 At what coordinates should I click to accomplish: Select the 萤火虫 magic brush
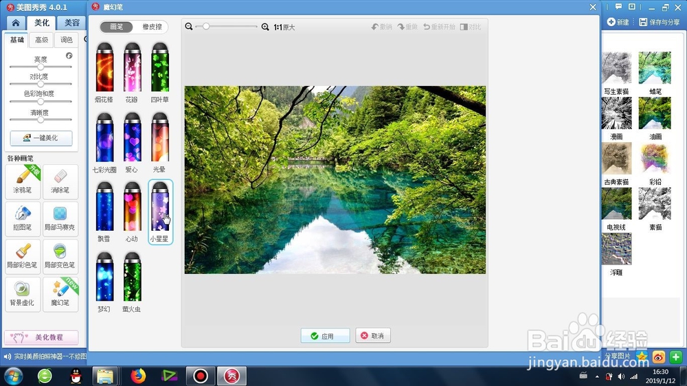(132, 282)
